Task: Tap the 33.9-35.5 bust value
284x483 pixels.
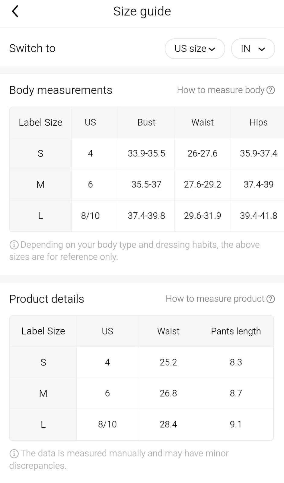Action: (146, 154)
